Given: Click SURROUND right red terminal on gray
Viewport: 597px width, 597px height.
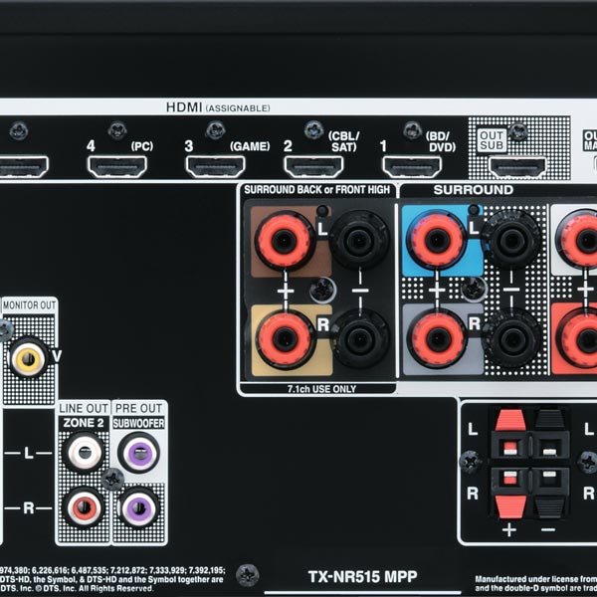Looking at the screenshot, I should (437, 338).
